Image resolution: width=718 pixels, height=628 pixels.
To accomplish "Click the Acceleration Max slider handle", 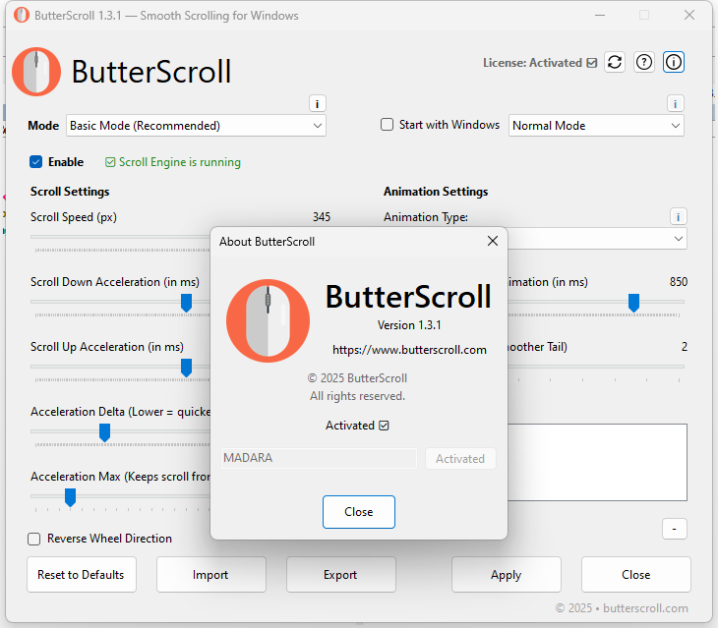I will (70, 497).
